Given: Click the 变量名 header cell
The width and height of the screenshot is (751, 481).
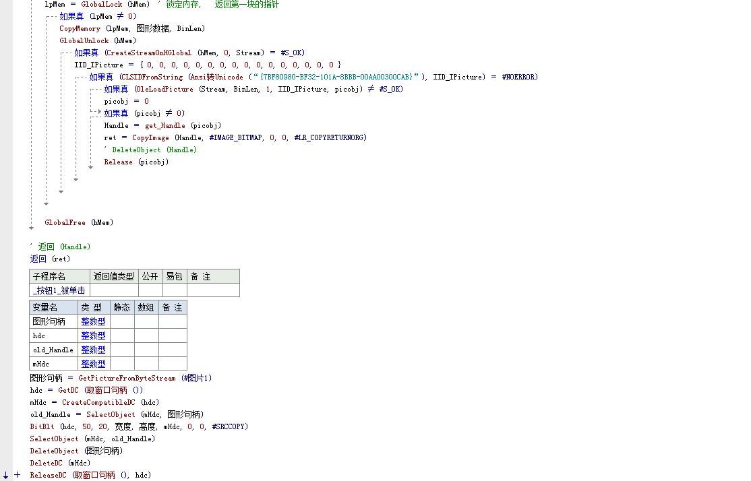Looking at the screenshot, I should (53, 307).
